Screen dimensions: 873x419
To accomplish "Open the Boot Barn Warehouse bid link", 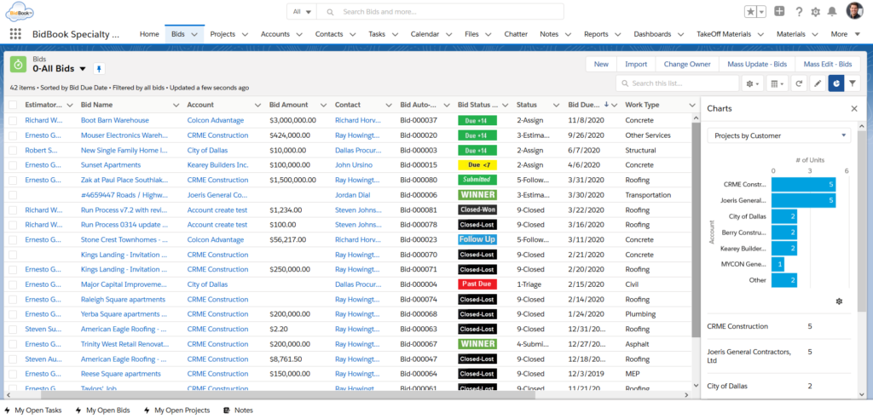I will click(x=115, y=120).
